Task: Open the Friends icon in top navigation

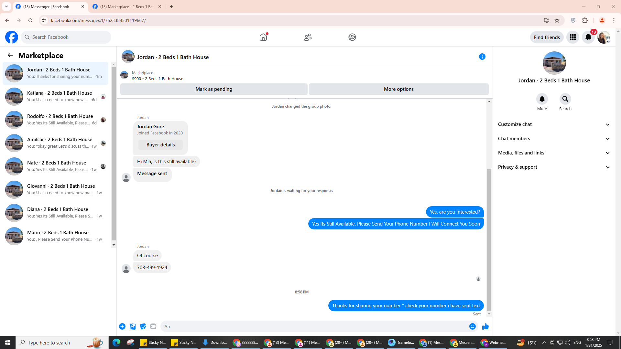Action: click(x=308, y=37)
